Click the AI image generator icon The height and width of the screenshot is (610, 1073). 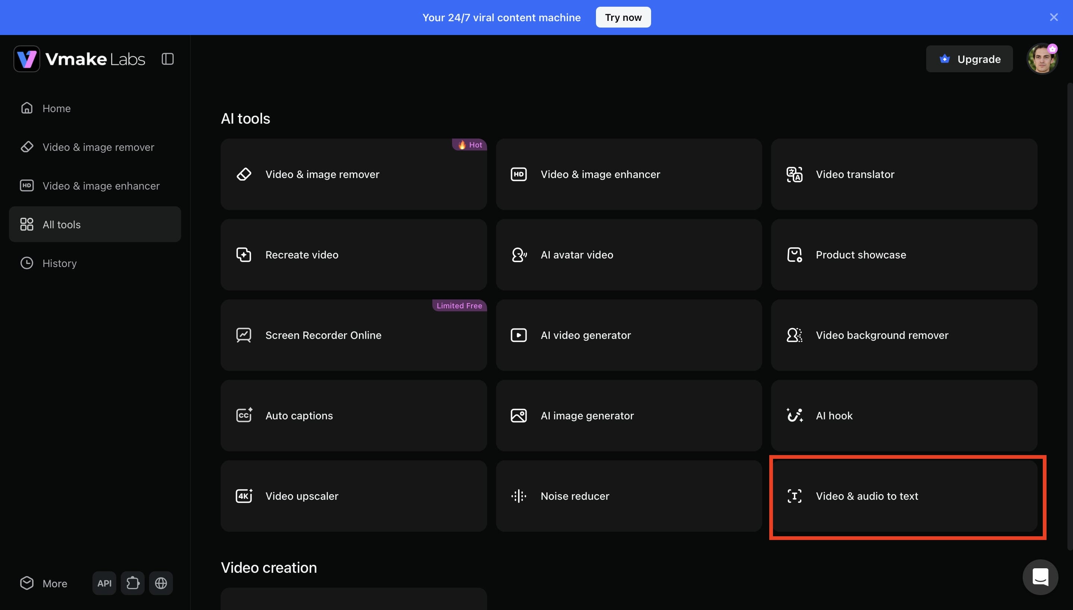tap(519, 416)
